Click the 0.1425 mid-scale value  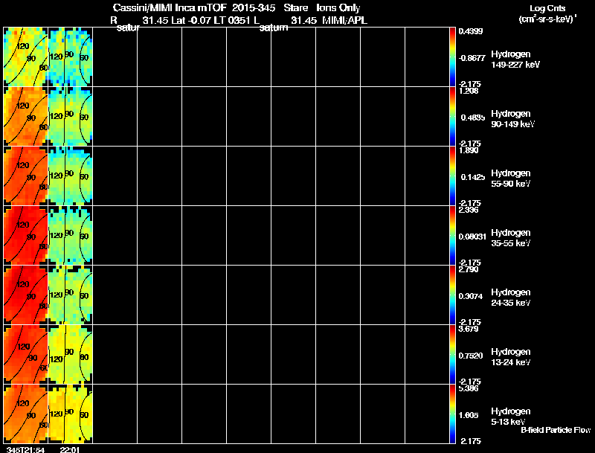[x=473, y=177]
